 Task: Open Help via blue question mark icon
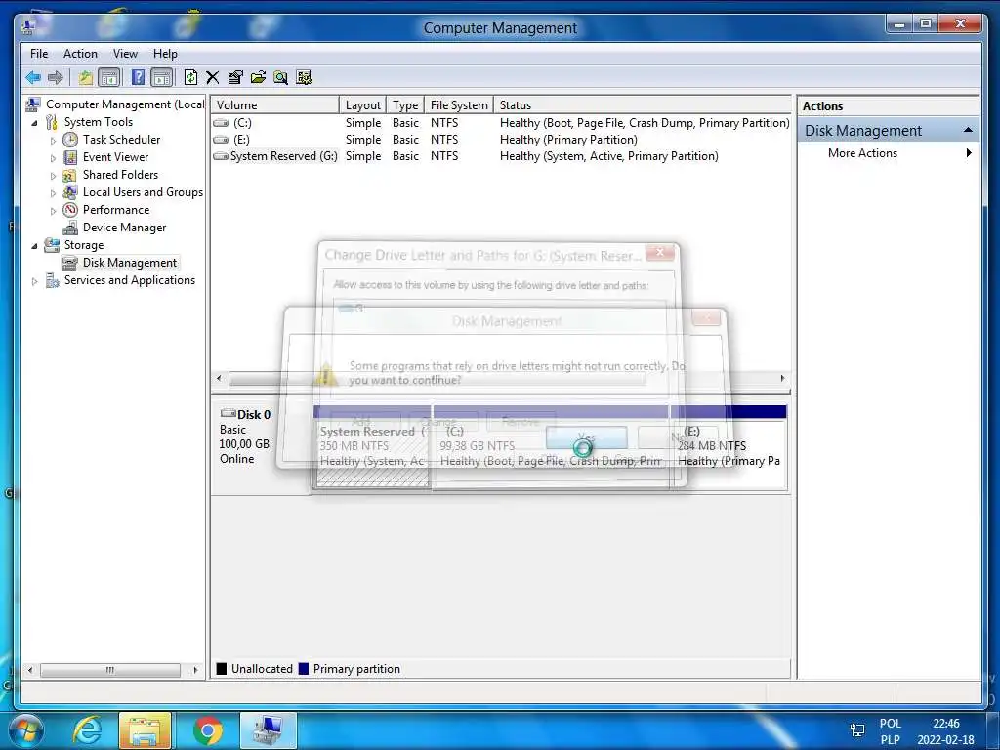138,78
